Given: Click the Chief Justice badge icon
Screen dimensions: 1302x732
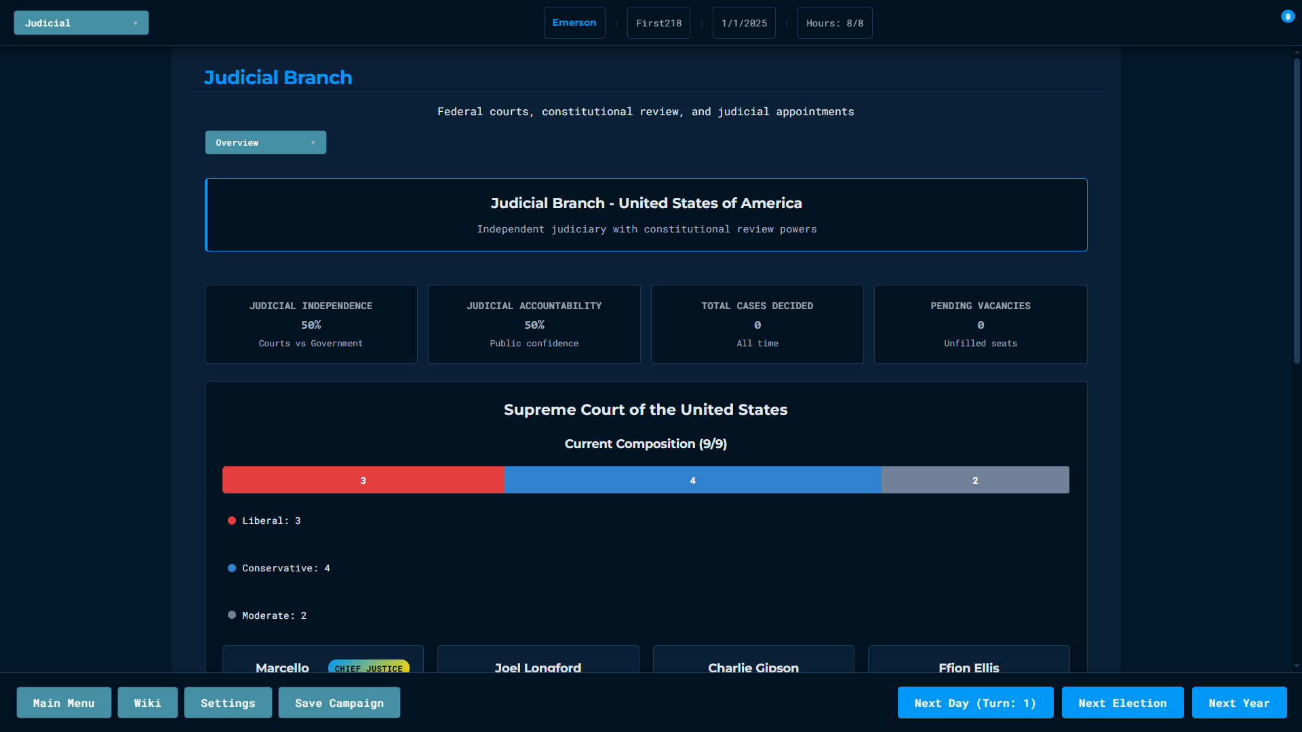Looking at the screenshot, I should pyautogui.click(x=368, y=667).
